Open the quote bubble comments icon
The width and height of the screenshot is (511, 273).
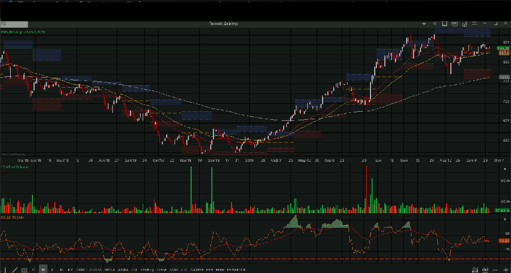[455, 23]
